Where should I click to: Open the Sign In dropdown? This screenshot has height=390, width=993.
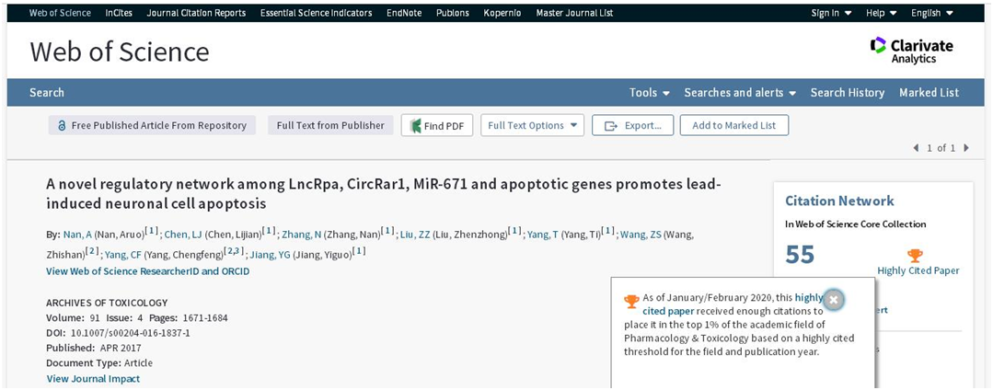click(831, 13)
